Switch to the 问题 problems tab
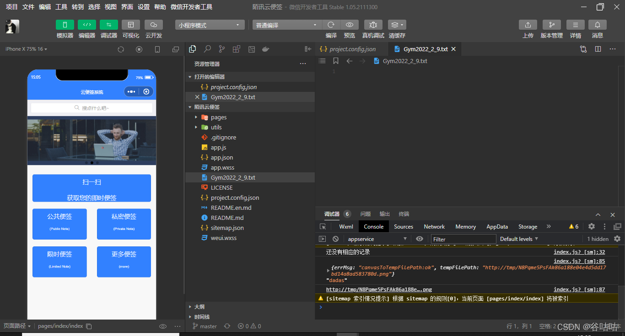 click(x=365, y=214)
